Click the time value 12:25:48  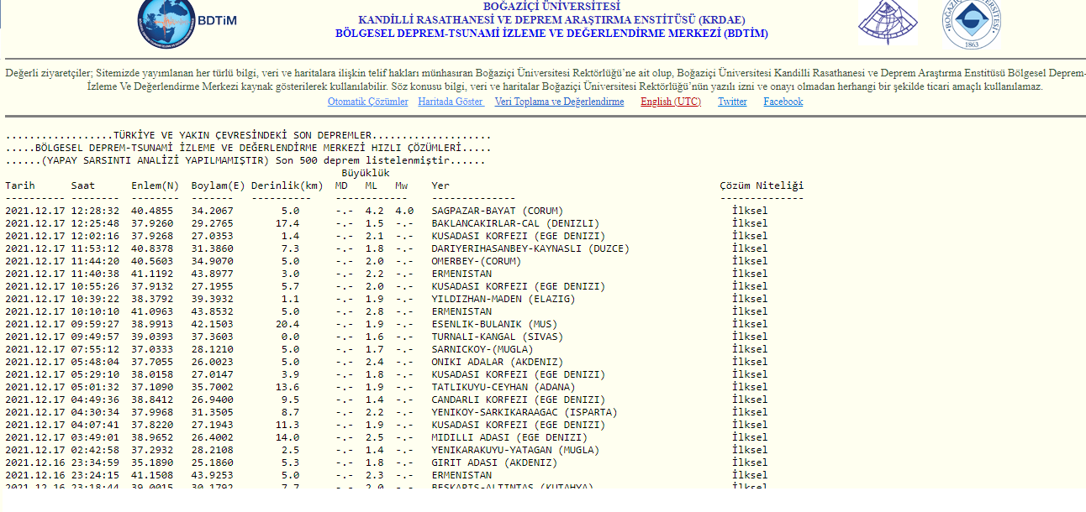tap(95, 223)
